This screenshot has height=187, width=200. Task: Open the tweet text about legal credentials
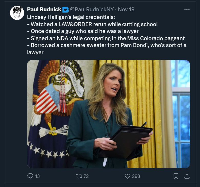click(x=107, y=35)
